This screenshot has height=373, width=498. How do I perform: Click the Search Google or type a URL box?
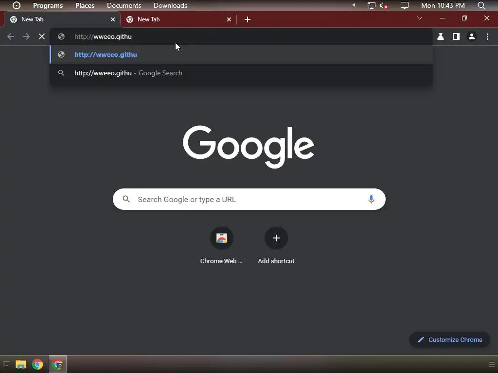tap(249, 199)
